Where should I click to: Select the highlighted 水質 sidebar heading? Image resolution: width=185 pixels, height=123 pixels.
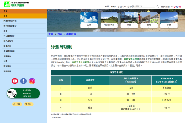[23, 16]
